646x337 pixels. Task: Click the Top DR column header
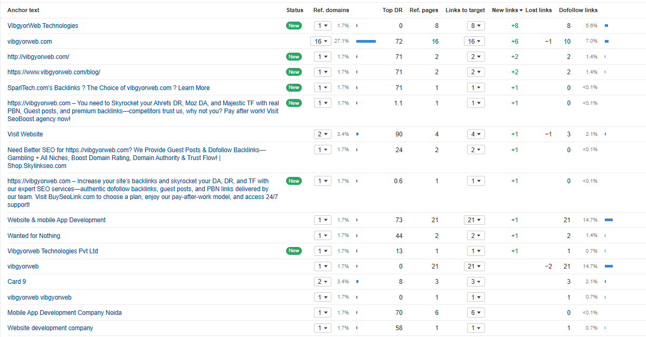click(392, 10)
